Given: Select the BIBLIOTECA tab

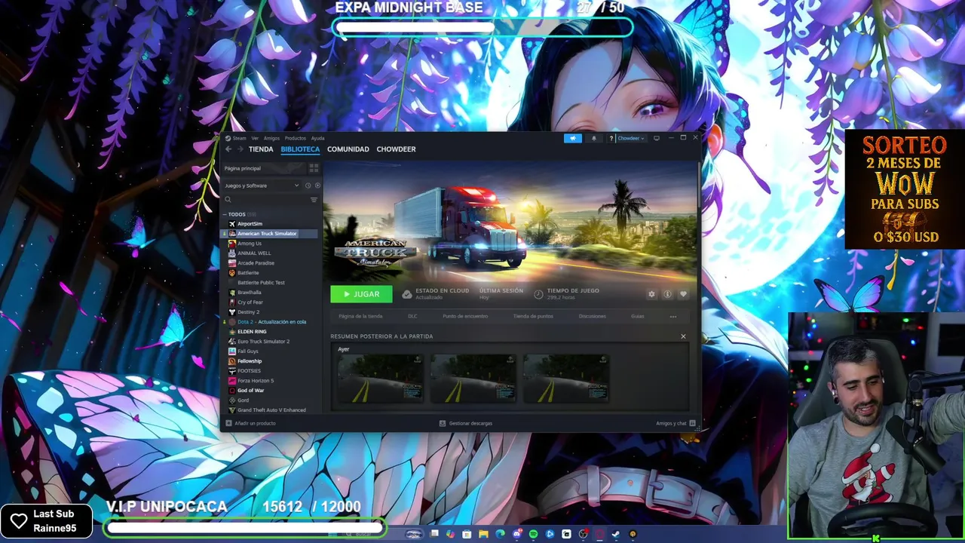Looking at the screenshot, I should (300, 149).
